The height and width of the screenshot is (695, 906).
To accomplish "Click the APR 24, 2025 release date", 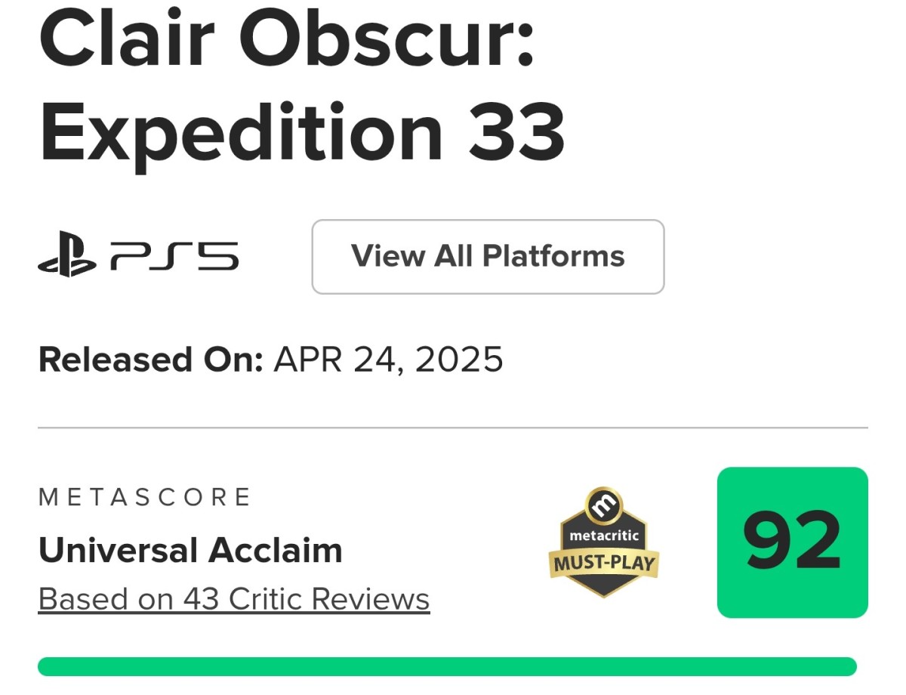I will pyautogui.click(x=388, y=360).
